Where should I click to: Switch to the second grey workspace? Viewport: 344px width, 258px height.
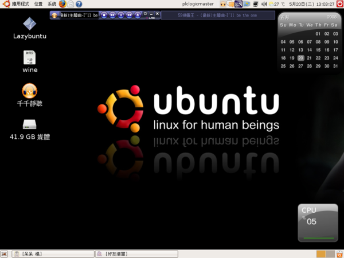pos(330,254)
